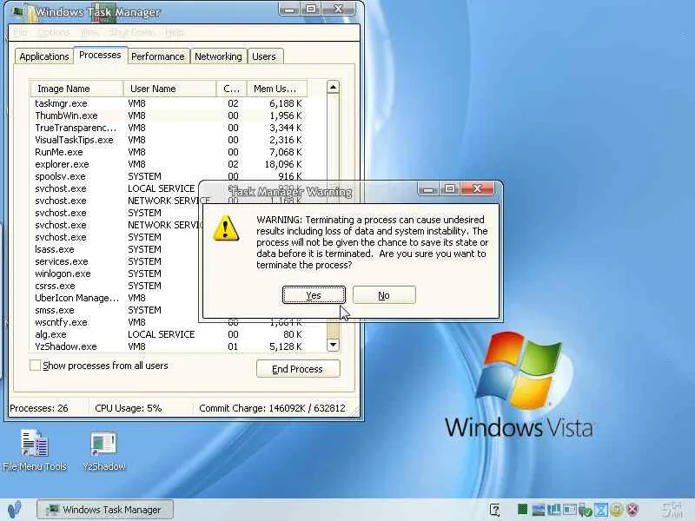The height and width of the screenshot is (521, 695).
Task: Confirm termination with the Yes button
Action: pos(314,295)
